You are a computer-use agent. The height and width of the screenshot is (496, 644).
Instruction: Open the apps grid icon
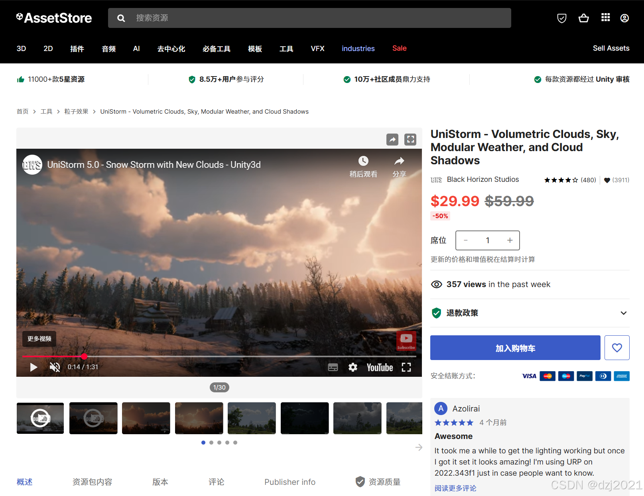(605, 18)
